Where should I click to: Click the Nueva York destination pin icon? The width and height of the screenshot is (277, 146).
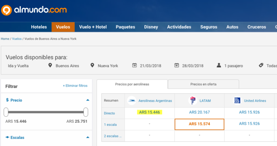coord(92,65)
